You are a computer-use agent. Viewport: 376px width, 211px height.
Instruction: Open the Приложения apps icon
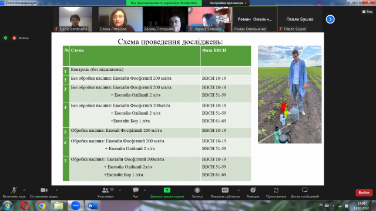276,190
